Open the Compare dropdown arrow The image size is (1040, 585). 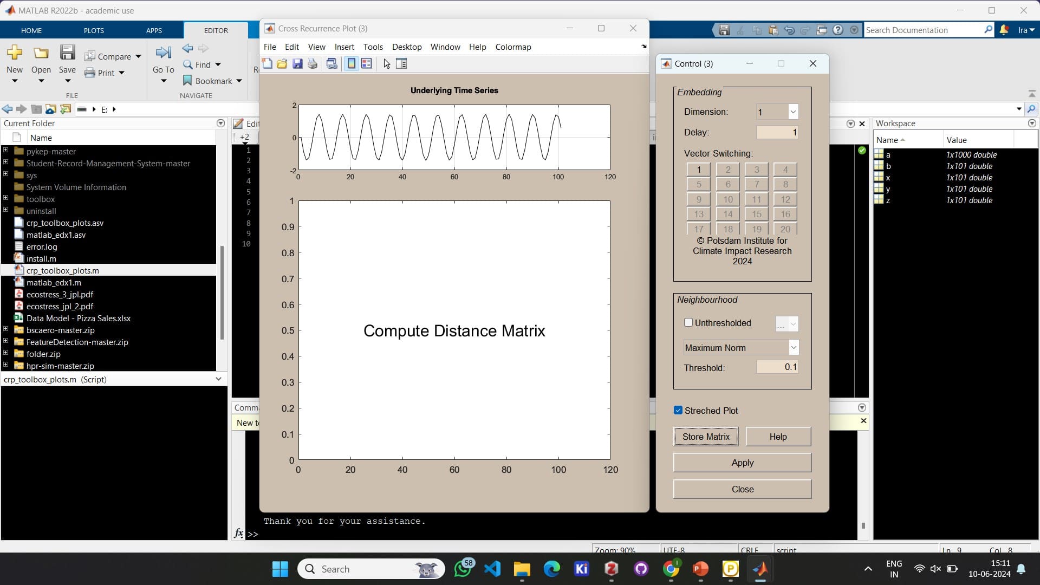(x=138, y=56)
